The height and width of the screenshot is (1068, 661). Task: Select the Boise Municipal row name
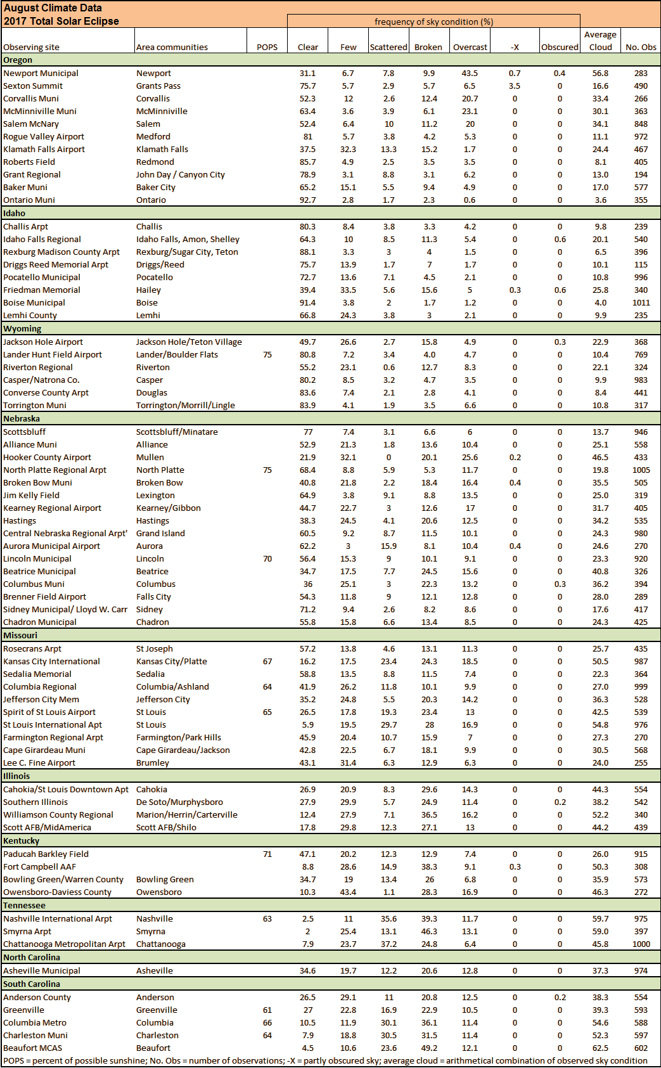coord(68,303)
